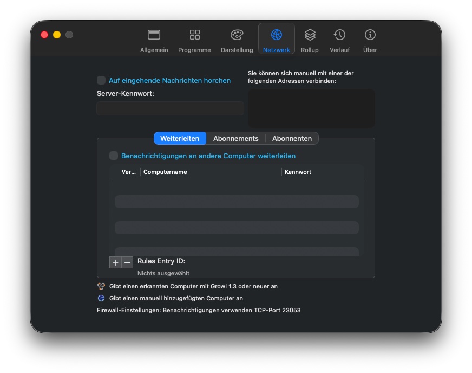
Task: Click the Server-Kennwort password field
Action: coord(170,108)
